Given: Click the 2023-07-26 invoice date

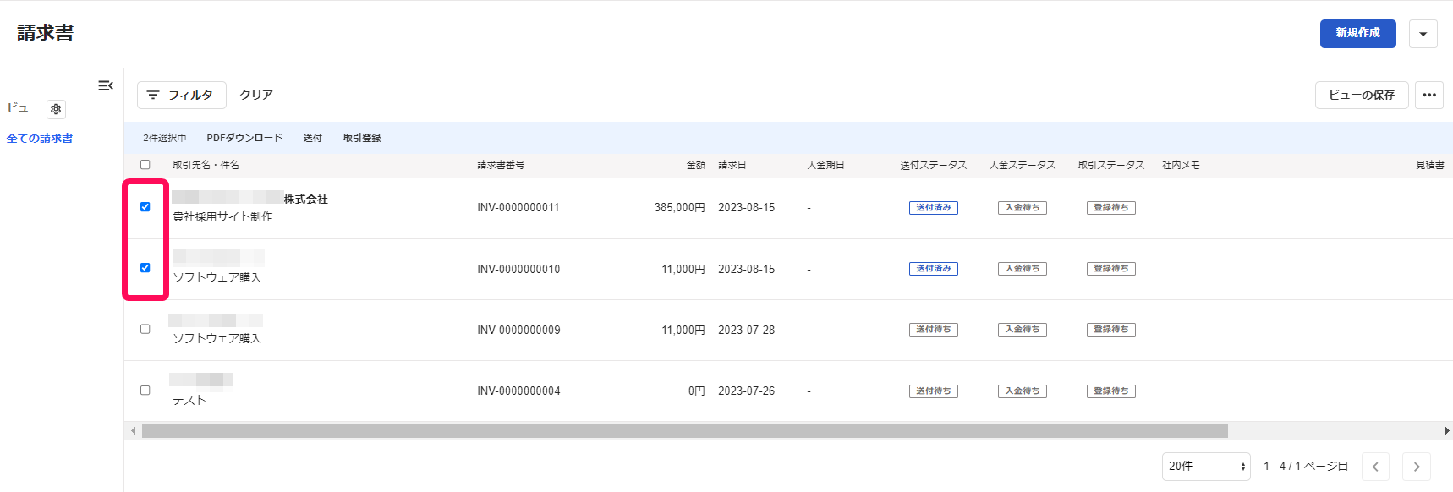Looking at the screenshot, I should 747,391.
